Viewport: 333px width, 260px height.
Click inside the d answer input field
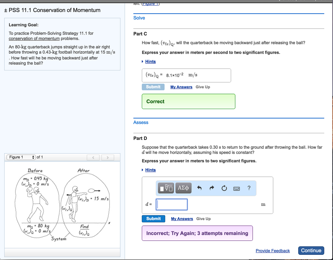coord(172,204)
